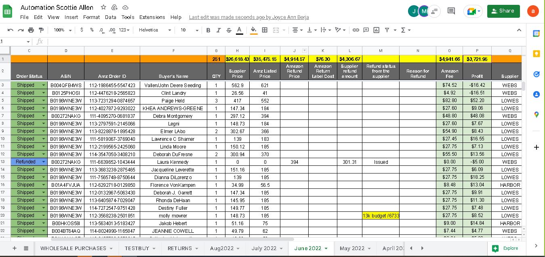Open the fill color bucket picker
Screen dimensions: 545x257
point(254,30)
